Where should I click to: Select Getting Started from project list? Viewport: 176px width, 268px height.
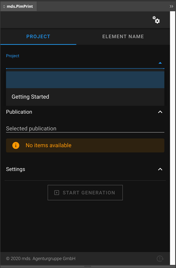[85, 97]
